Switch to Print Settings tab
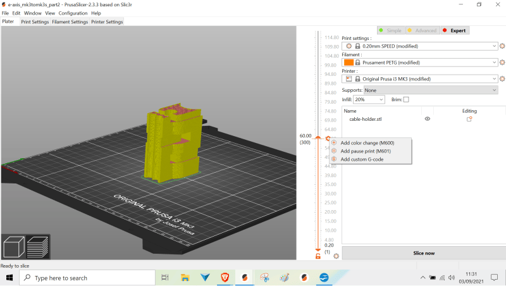Image resolution: width=506 pixels, height=286 pixels. pos(35,22)
